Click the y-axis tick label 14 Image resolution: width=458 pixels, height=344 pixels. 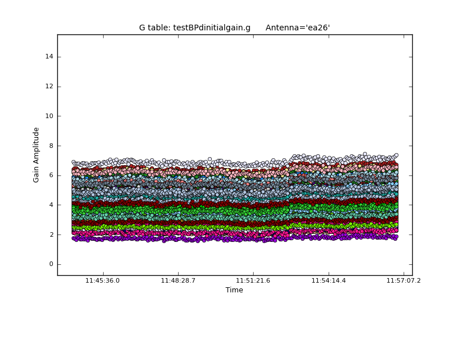click(x=49, y=57)
